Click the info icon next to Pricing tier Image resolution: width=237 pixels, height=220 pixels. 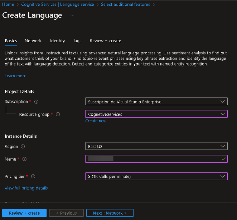[33, 177]
